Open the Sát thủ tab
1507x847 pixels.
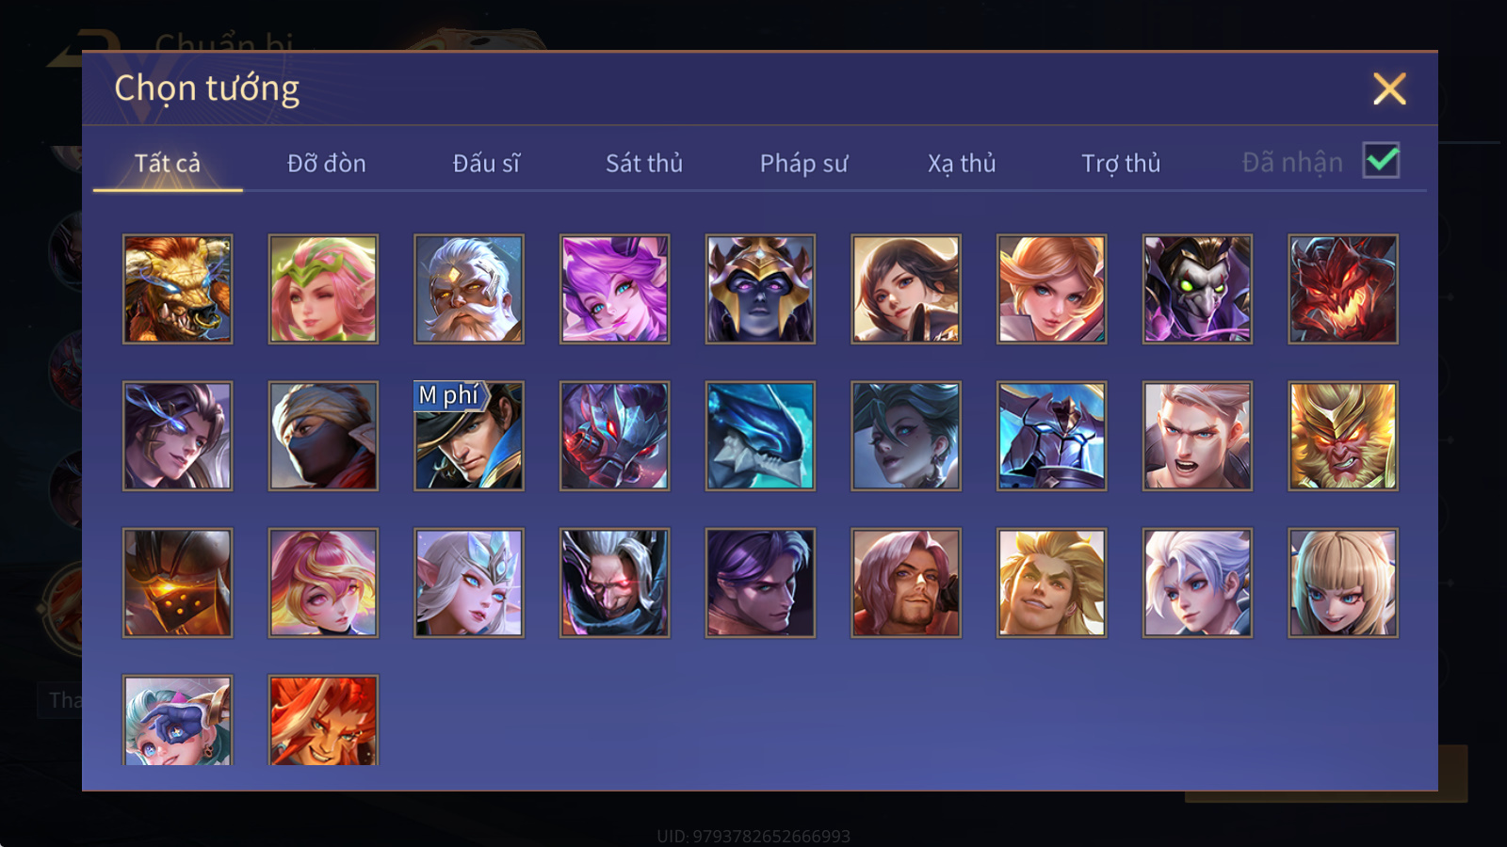(x=644, y=164)
